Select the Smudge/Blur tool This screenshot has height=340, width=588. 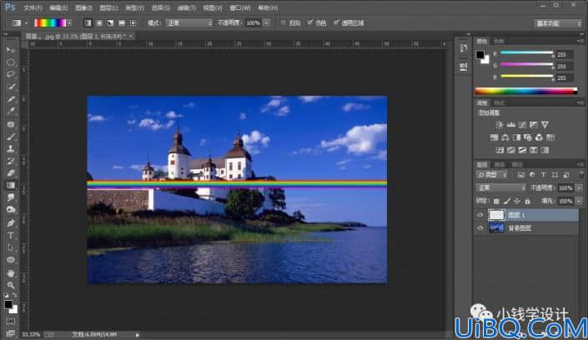(x=11, y=197)
